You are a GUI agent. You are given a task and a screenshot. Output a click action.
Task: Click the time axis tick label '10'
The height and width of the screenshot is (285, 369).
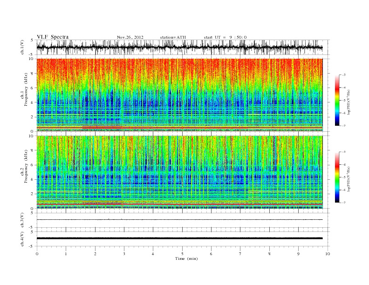(x=328, y=254)
